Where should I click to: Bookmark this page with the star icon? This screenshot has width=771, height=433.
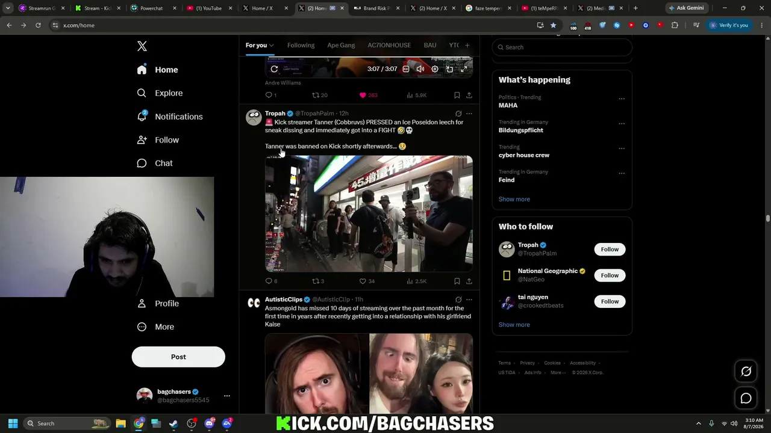click(x=553, y=25)
